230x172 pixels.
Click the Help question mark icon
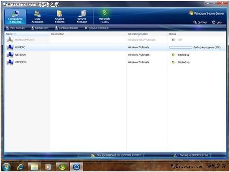(x=214, y=22)
